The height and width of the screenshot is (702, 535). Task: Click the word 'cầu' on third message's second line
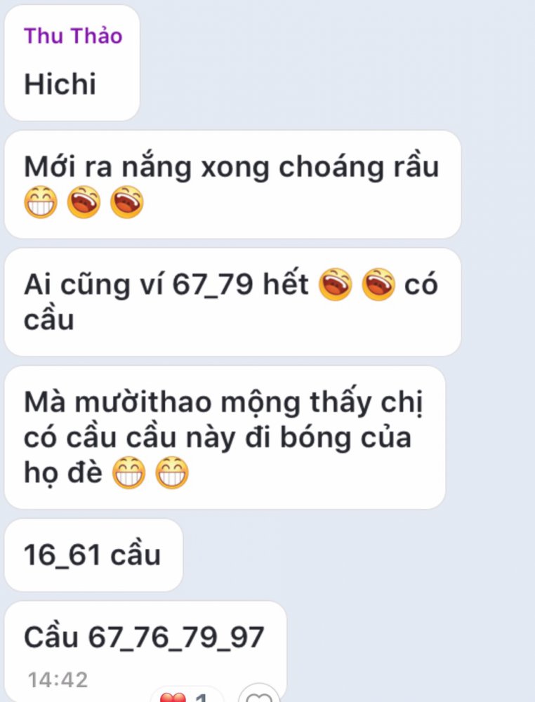pos(49,319)
